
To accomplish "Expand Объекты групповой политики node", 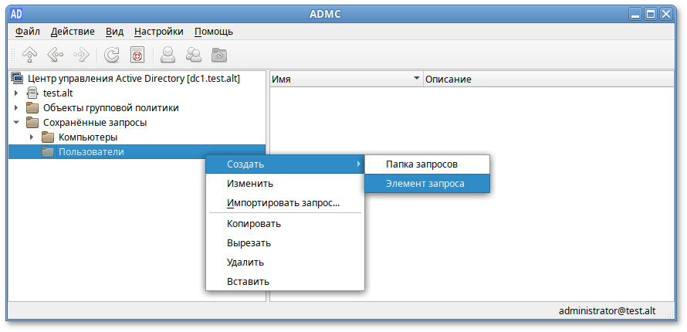I will tap(16, 108).
